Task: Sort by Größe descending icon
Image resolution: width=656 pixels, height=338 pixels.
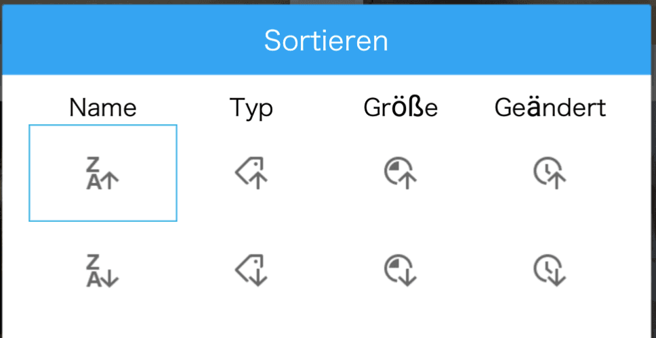Action: (x=401, y=270)
